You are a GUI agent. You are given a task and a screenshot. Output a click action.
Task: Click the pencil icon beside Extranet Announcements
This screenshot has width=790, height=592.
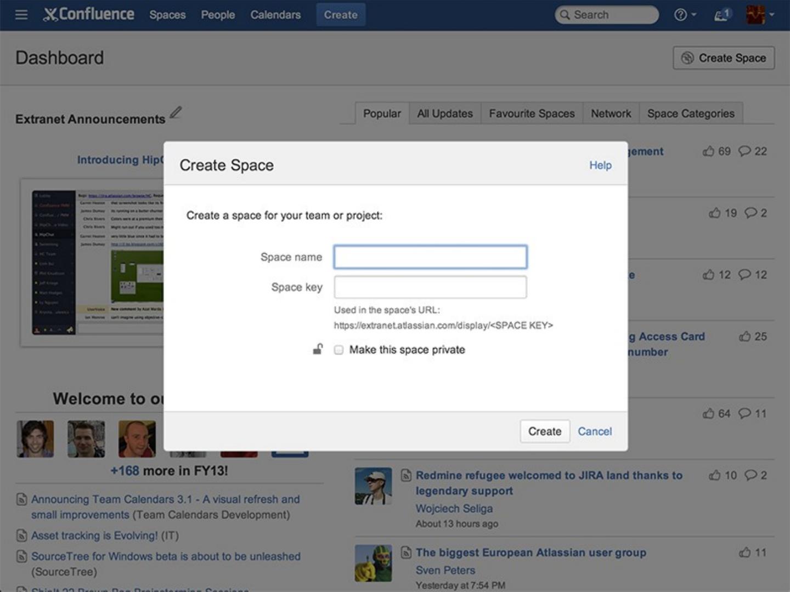[174, 113]
